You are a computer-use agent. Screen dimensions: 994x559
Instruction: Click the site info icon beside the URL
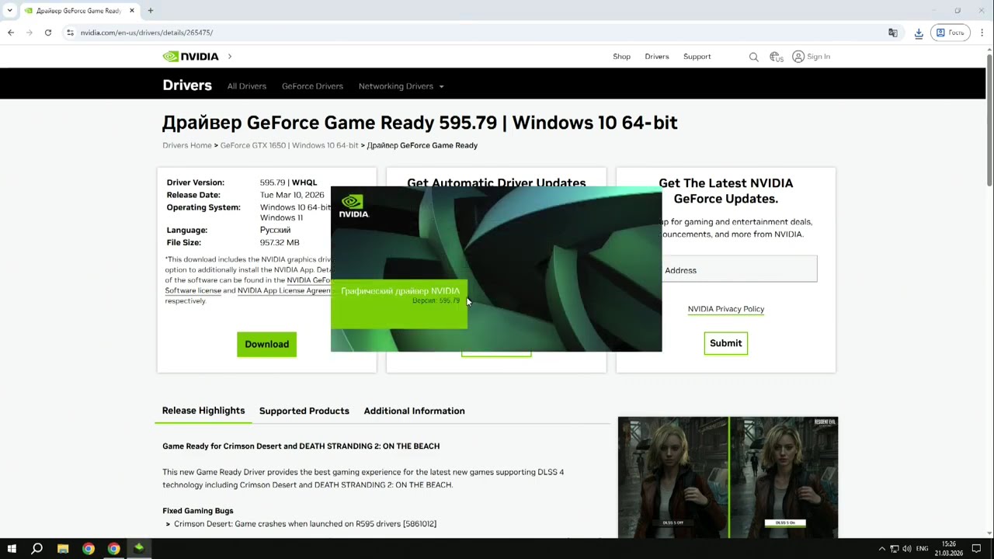point(70,33)
